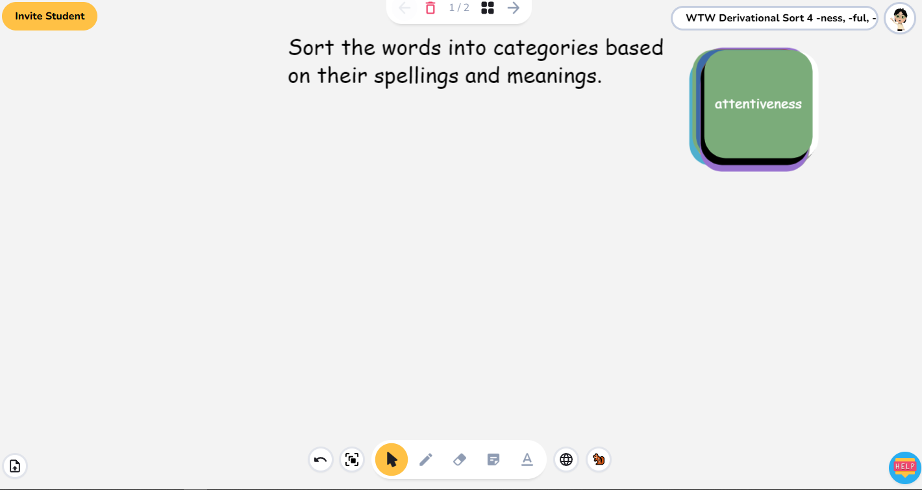Open the WTW Derivational Sort 4 lesson dropdown
Screen dimensions: 922x490
tap(774, 18)
